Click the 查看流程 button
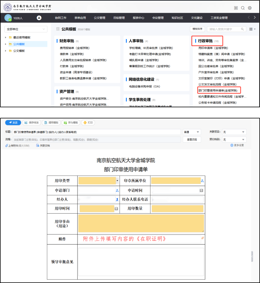260x283 pixels. (192, 140)
